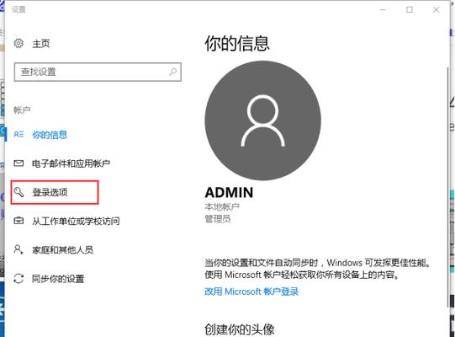Open 从工作单位或学校访问 page
Image resolution: width=455 pixels, height=337 pixels.
click(76, 221)
